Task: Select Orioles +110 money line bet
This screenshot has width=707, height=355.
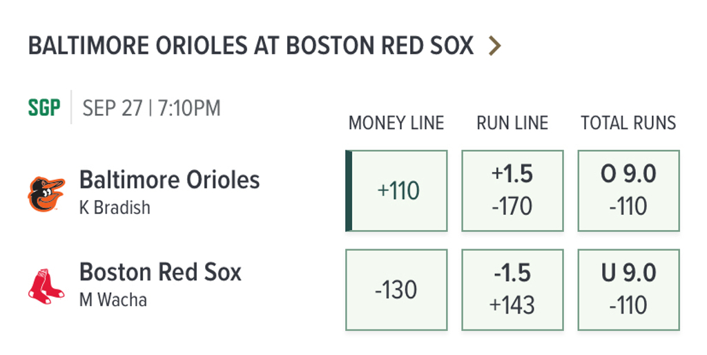Action: pos(398,191)
